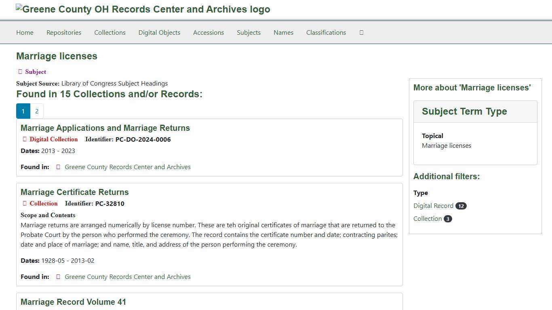The width and height of the screenshot is (552, 310).
Task: Open the Classifications menu item
Action: coord(326,32)
